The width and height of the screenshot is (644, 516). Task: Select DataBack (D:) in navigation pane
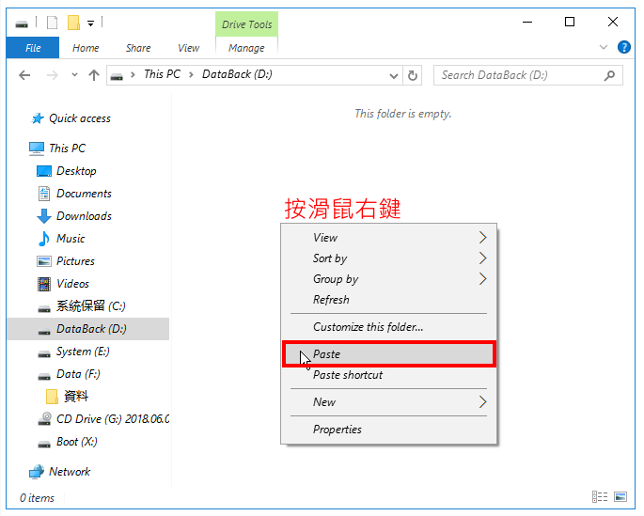coord(87,329)
